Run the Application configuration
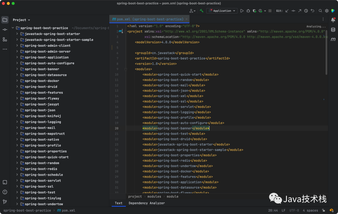Screen dimensions: 338x214 242,11
